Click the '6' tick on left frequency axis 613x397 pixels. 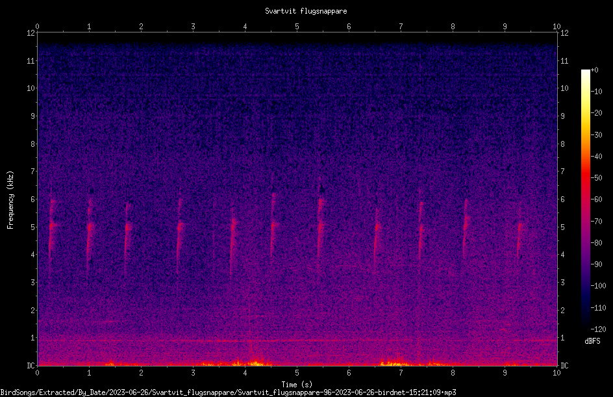pos(33,199)
